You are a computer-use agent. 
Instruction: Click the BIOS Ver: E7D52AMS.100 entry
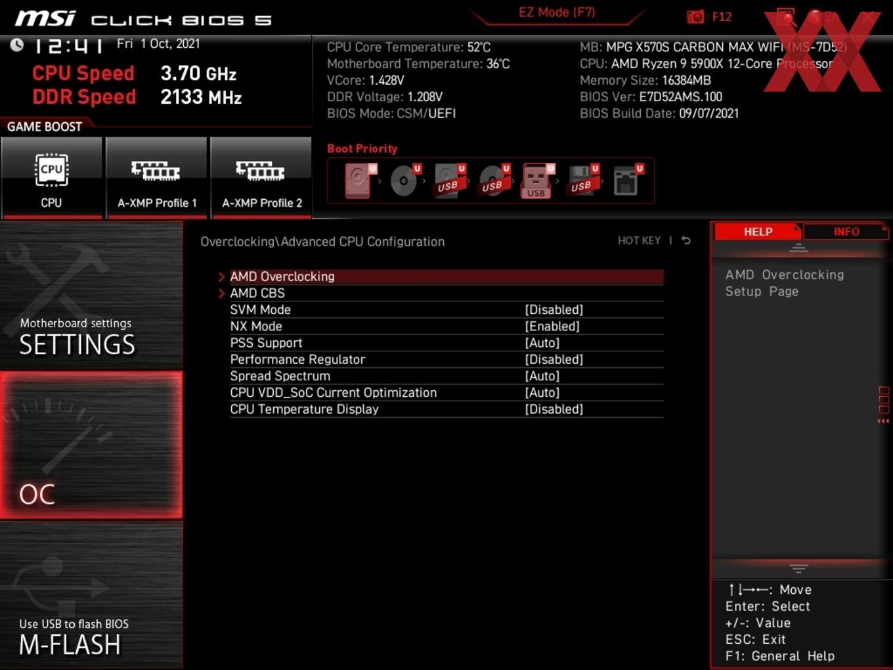click(651, 97)
